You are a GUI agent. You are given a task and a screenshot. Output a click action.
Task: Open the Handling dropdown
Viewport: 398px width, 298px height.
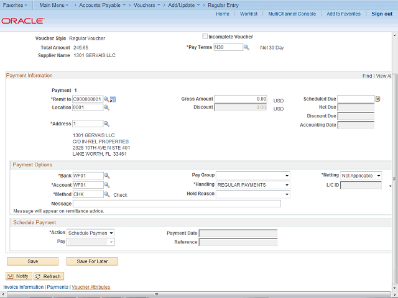[286, 185]
